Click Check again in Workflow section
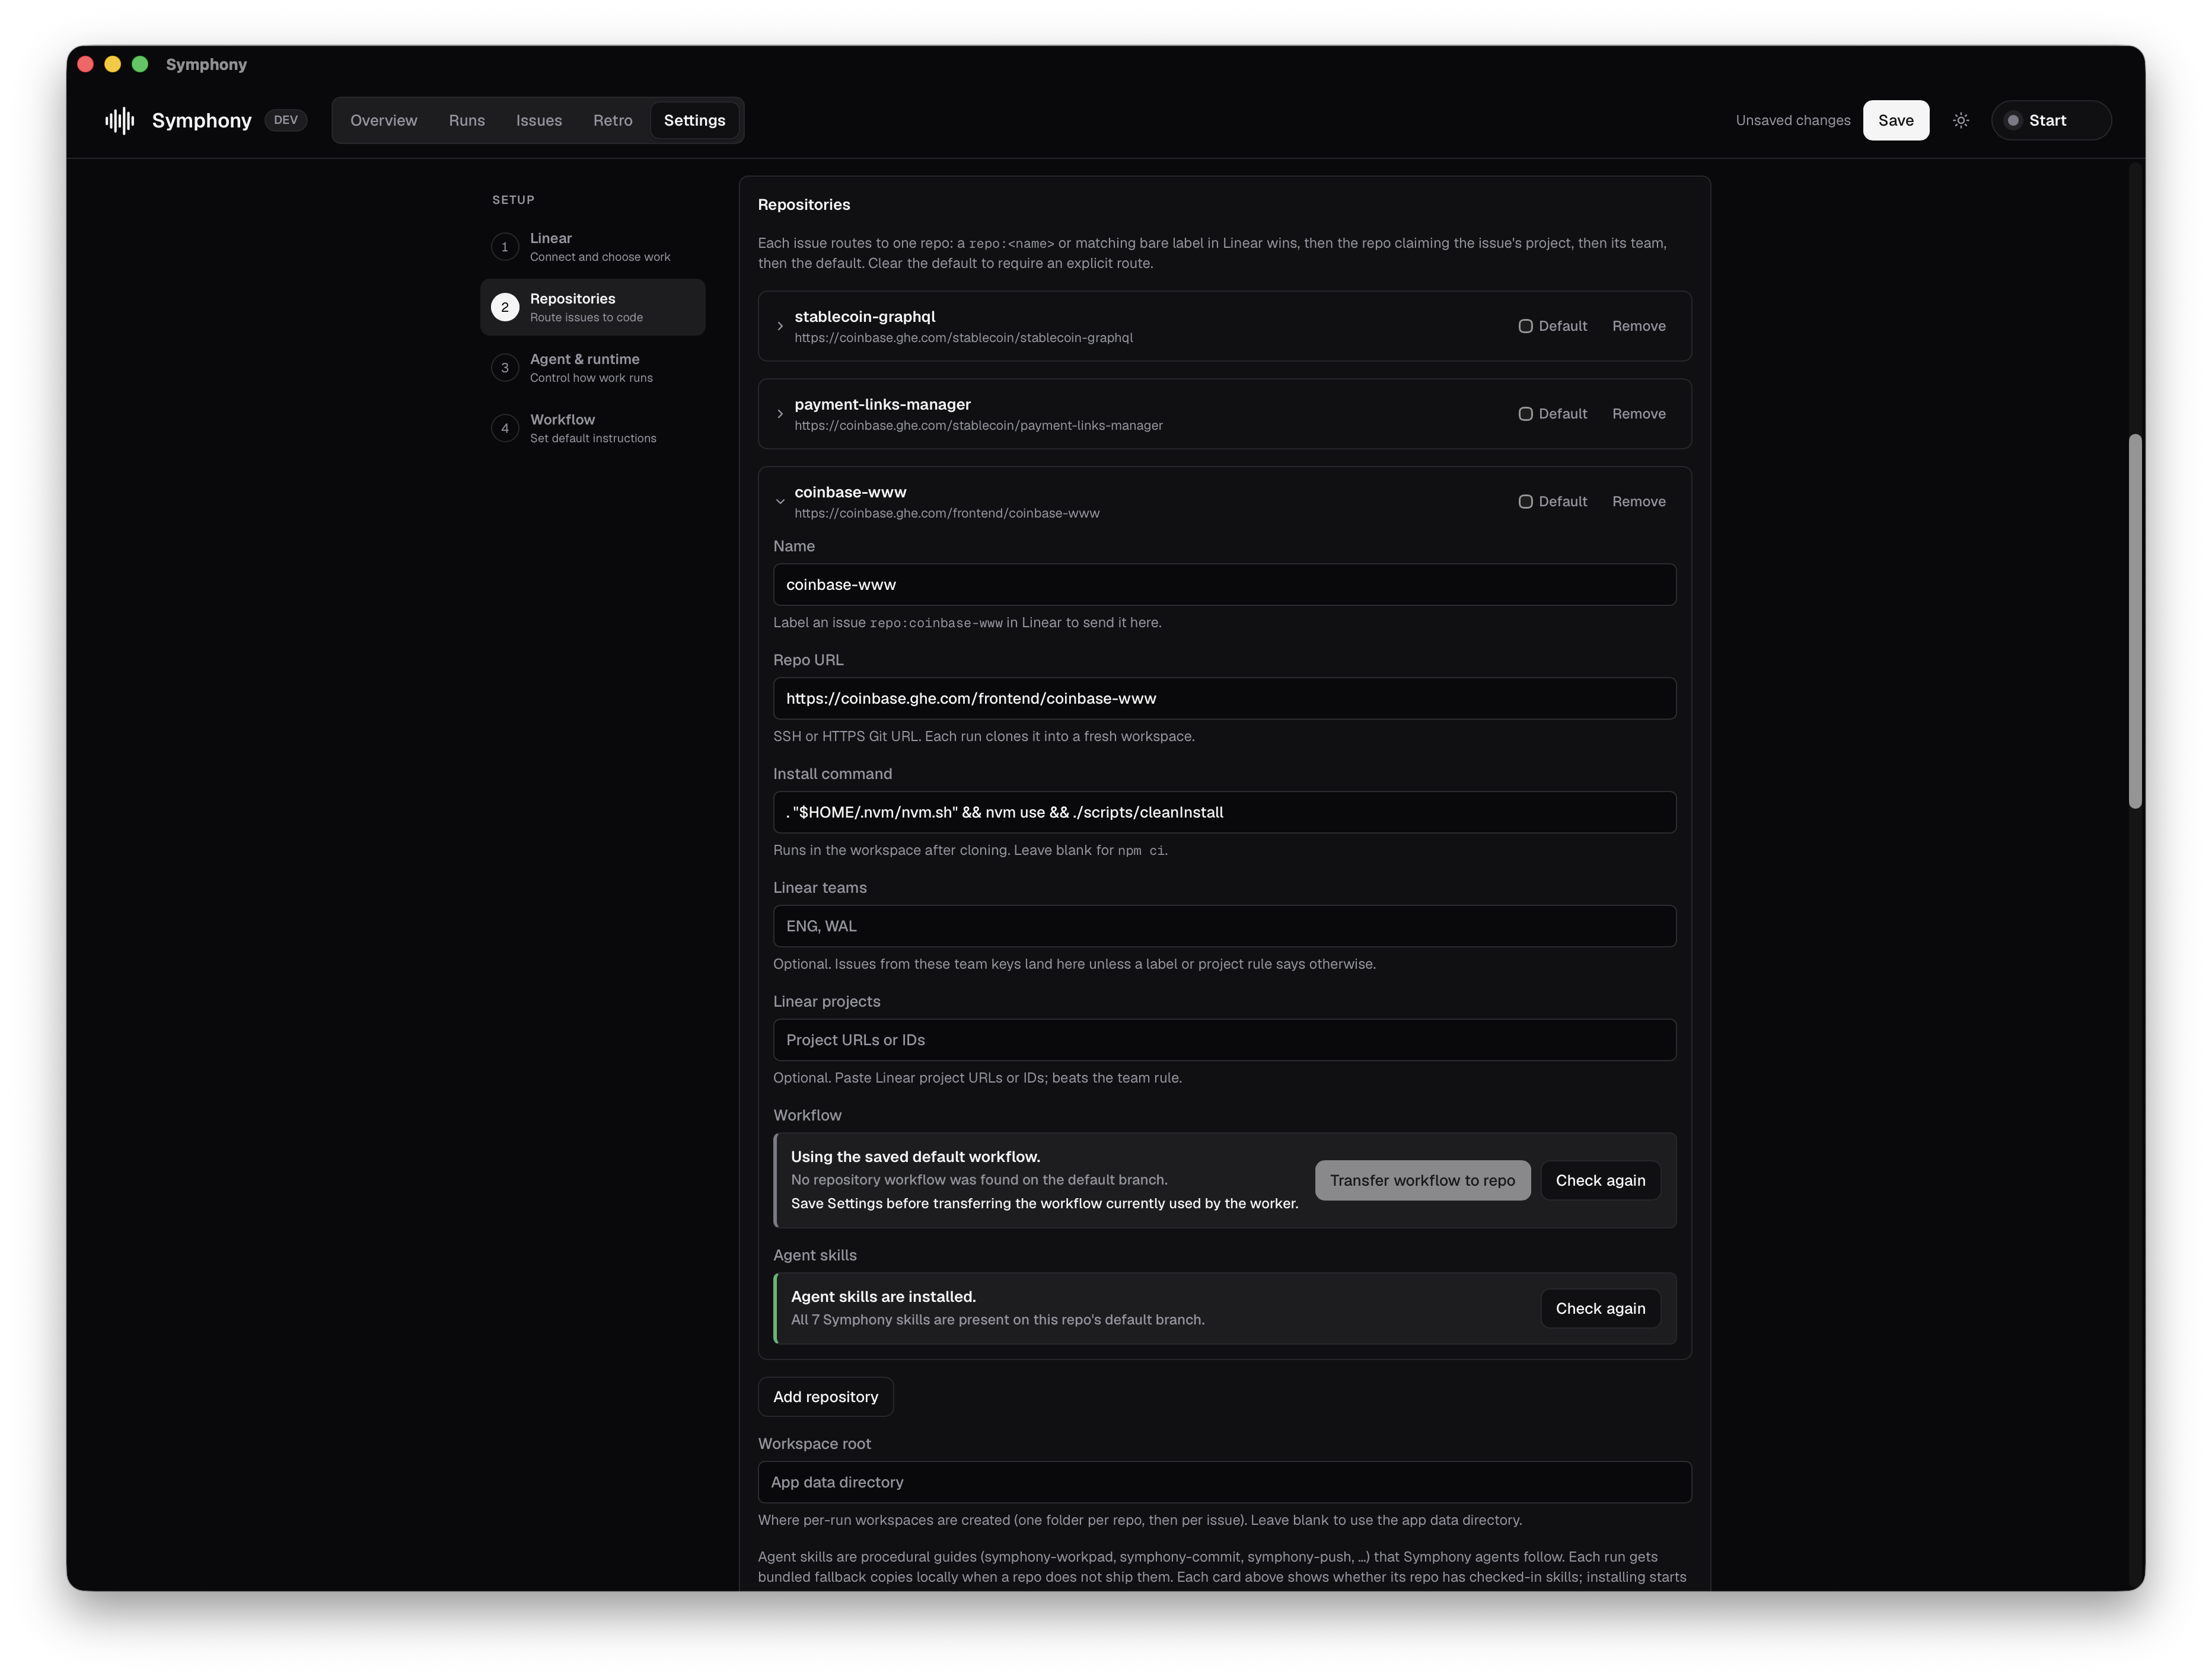Screen dimensions: 2212x1679 coord(1600,1181)
